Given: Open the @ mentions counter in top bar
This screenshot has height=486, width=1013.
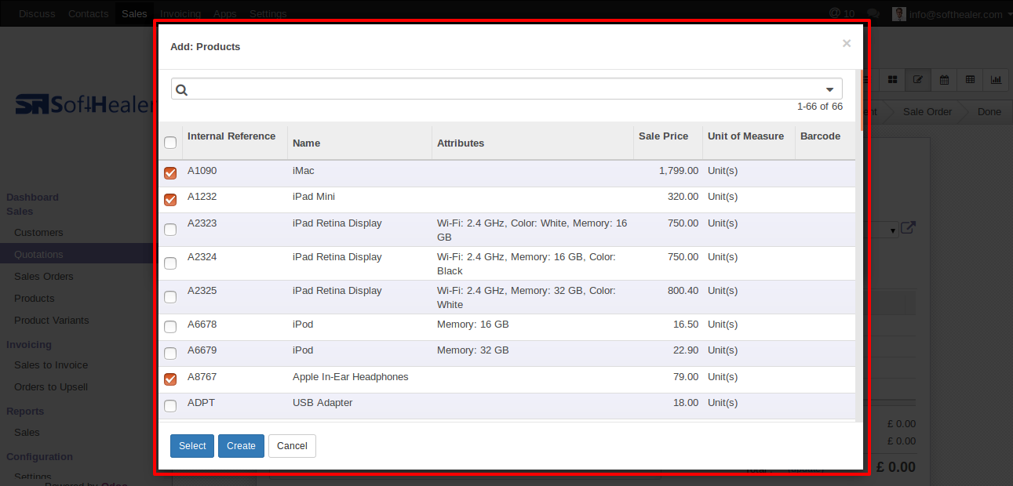Looking at the screenshot, I should coord(842,13).
